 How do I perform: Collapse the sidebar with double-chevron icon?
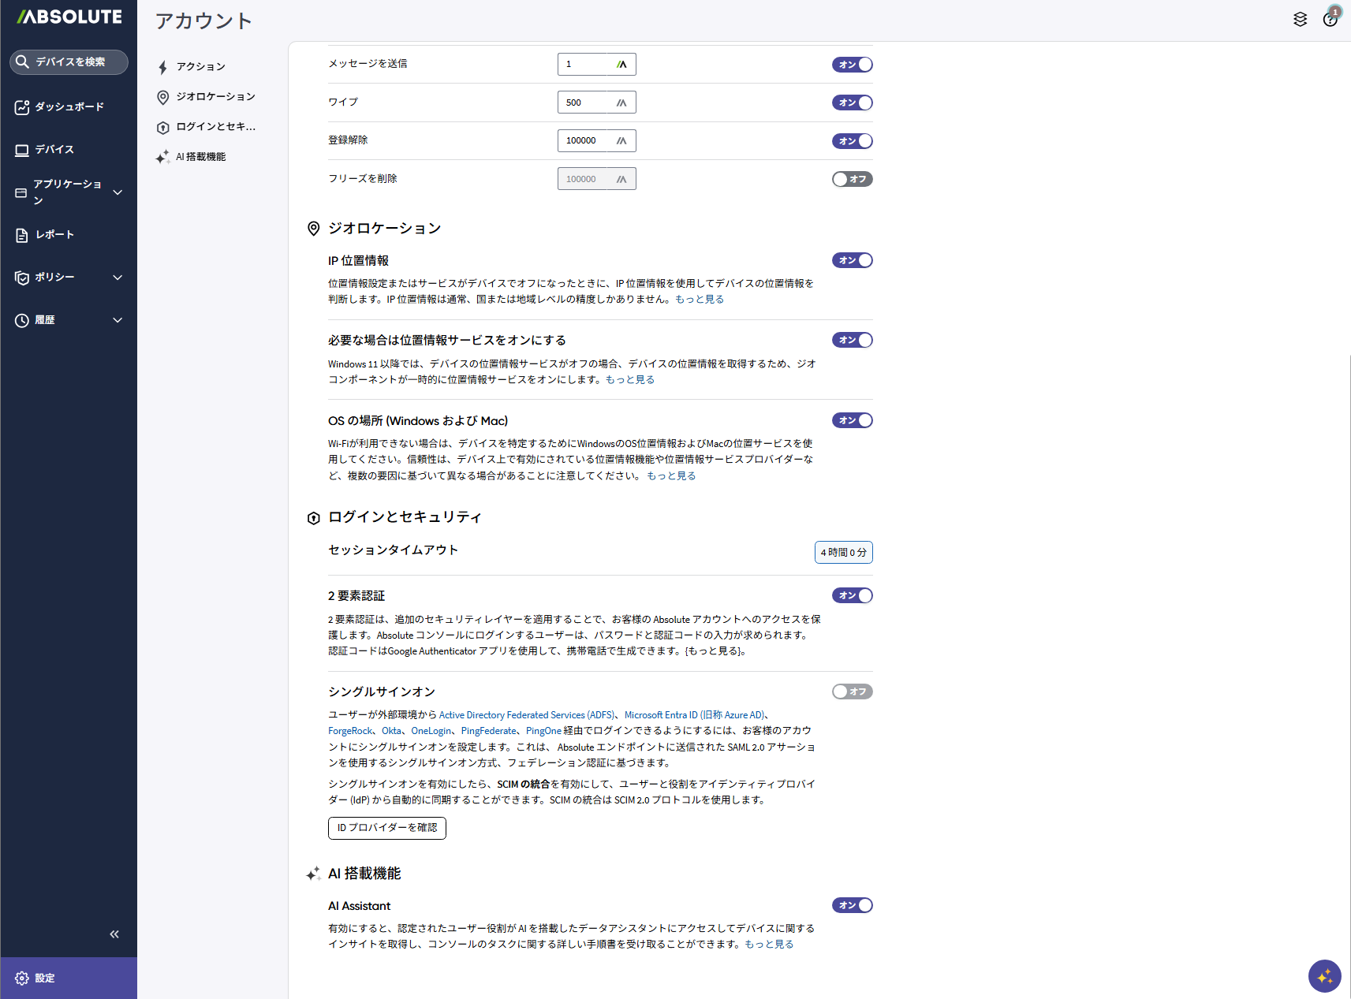(x=114, y=934)
